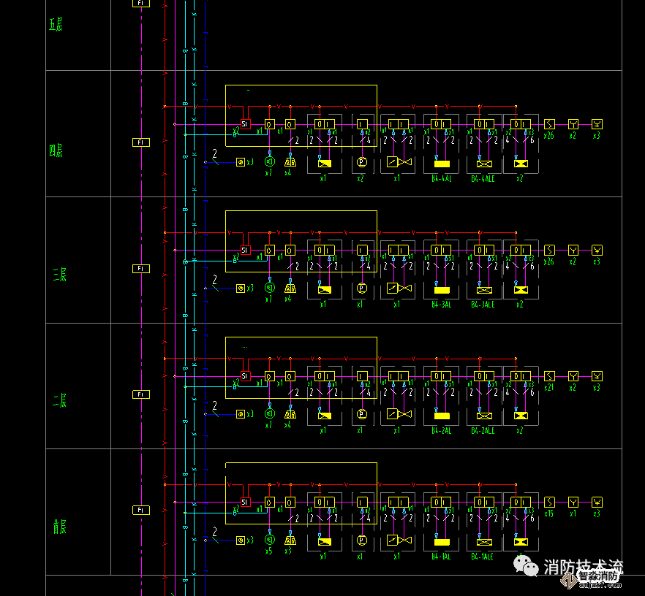Viewport: 645px width, 596px height.
Task: Select the x15 quantity text on the first floor
Action: [x=548, y=513]
